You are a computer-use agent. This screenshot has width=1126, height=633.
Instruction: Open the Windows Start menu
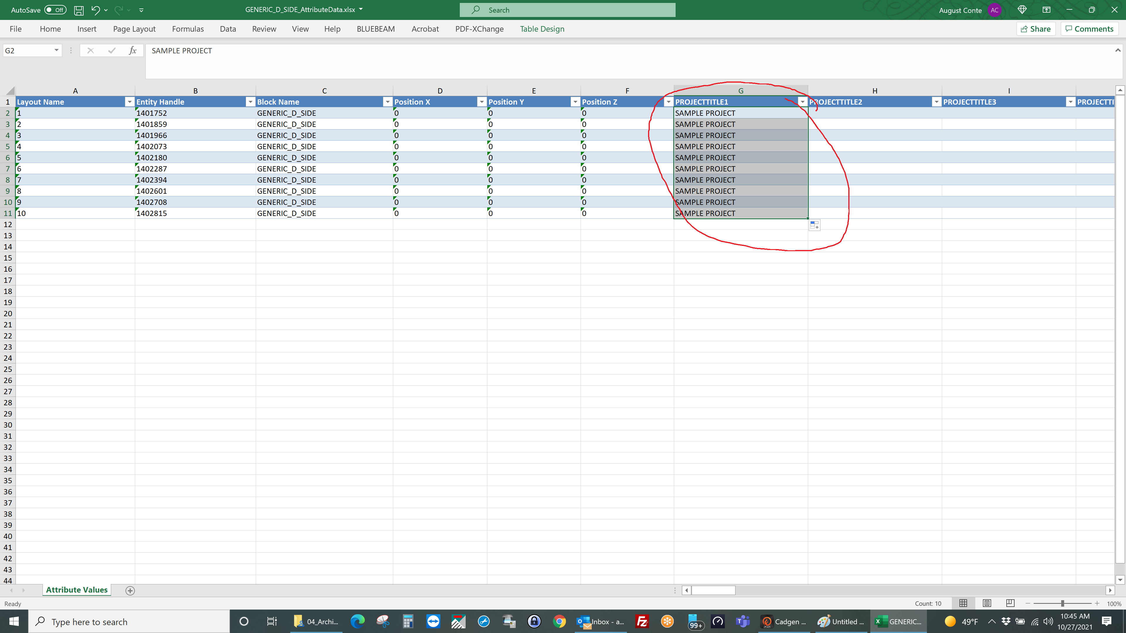click(14, 622)
